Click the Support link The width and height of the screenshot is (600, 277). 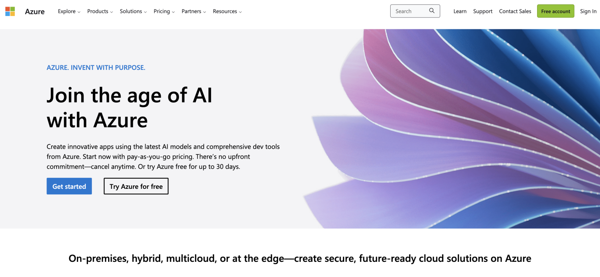(482, 11)
